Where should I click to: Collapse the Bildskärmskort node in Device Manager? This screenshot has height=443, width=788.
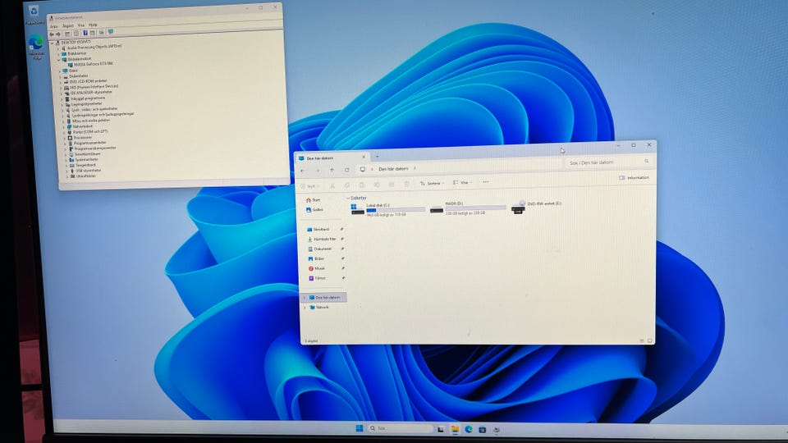[x=60, y=59]
